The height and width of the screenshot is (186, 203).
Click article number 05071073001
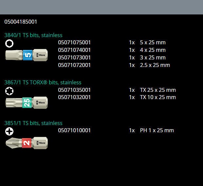pyautogui.click(x=74, y=57)
